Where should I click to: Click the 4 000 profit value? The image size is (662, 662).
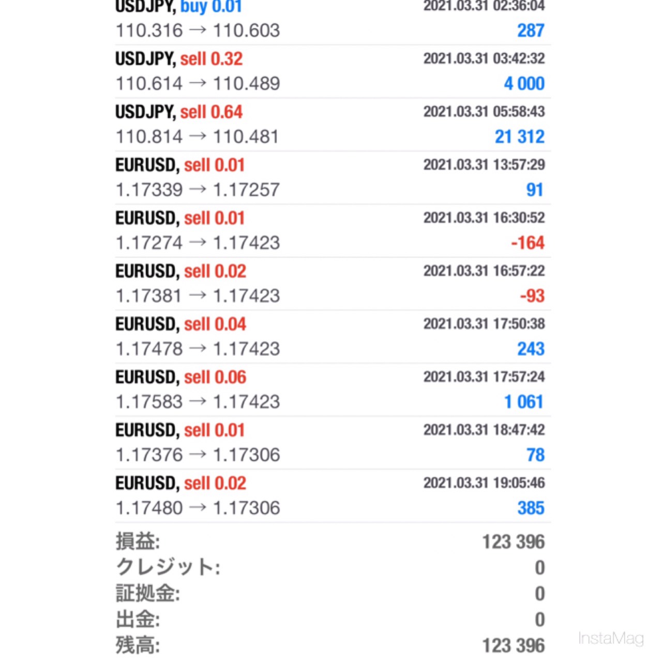click(524, 83)
